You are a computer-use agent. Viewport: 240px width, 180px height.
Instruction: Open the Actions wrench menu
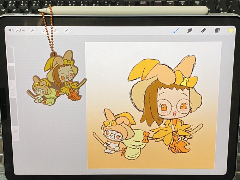(x=32, y=30)
